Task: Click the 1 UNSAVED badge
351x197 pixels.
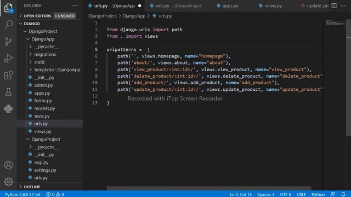Action: pos(65,16)
